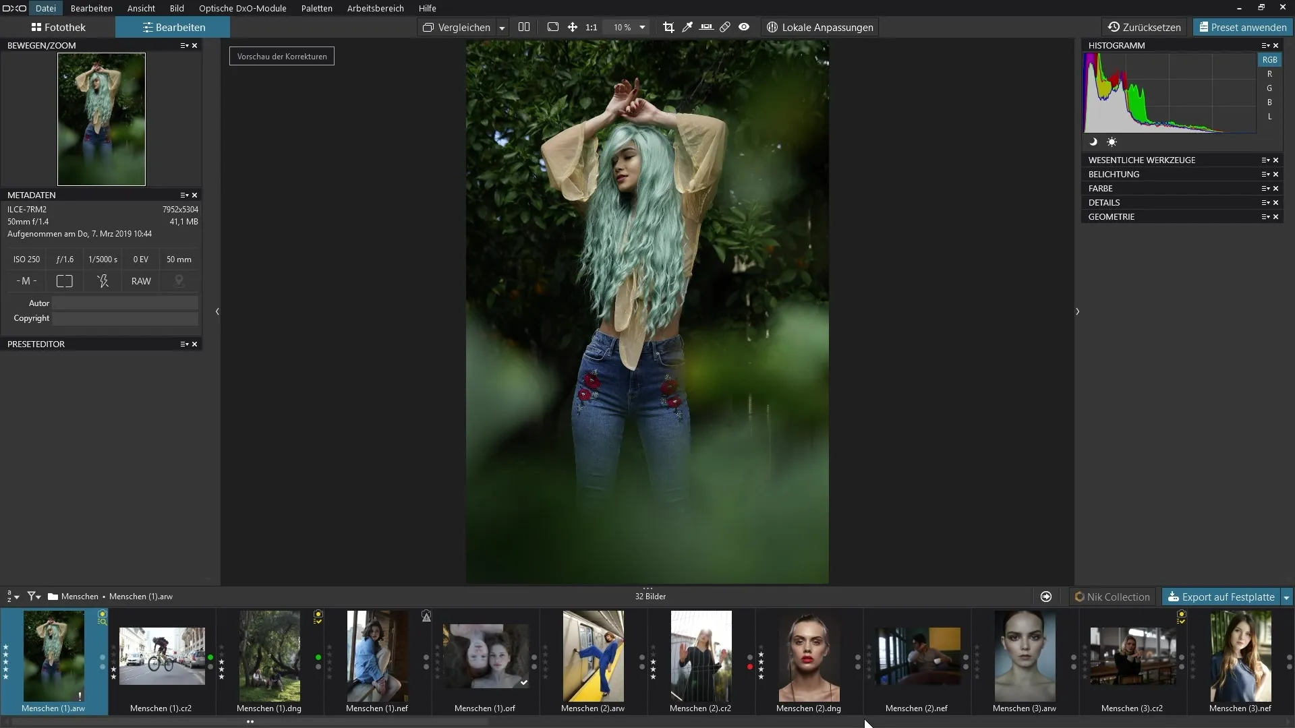Click into the Autor input field

click(x=125, y=303)
